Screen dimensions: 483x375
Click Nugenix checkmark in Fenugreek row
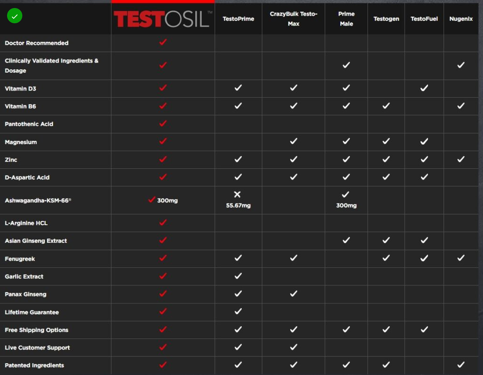click(461, 258)
